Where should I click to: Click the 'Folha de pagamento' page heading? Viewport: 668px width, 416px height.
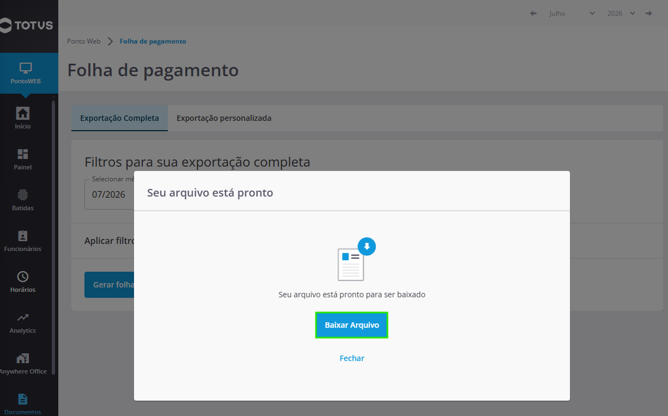(153, 70)
